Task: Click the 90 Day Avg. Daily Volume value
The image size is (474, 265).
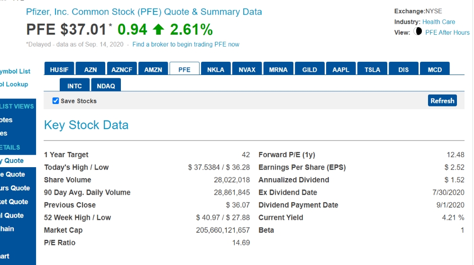Action: tap(232, 192)
